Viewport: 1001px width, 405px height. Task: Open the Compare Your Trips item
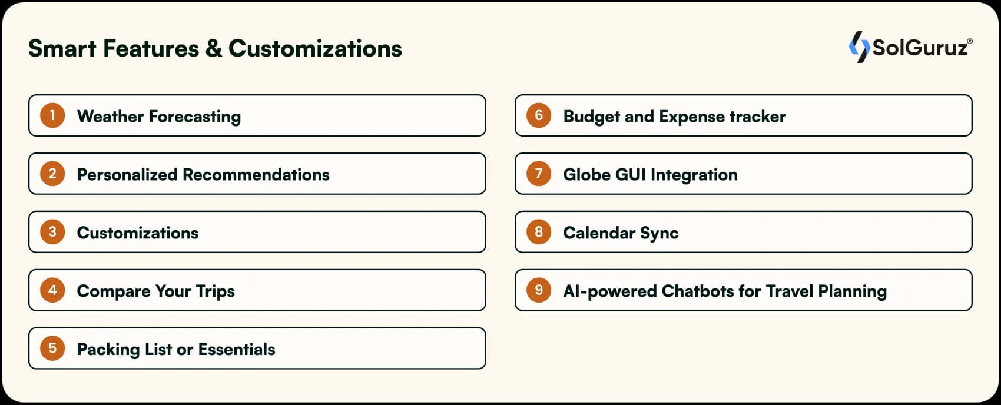click(156, 291)
